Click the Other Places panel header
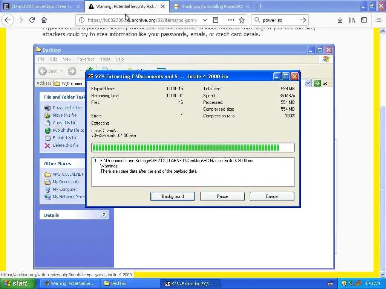Screen dimensions: 386x289 click(62, 164)
